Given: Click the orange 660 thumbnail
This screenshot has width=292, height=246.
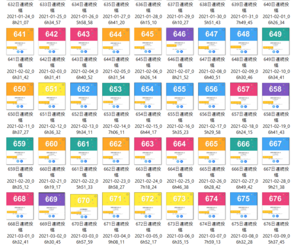Looking at the screenshot, I should (x=52, y=151).
